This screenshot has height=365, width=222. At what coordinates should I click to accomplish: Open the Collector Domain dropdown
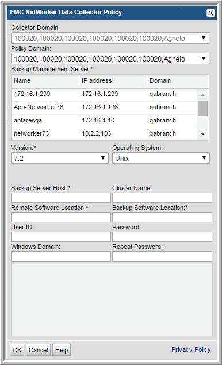[110, 38]
